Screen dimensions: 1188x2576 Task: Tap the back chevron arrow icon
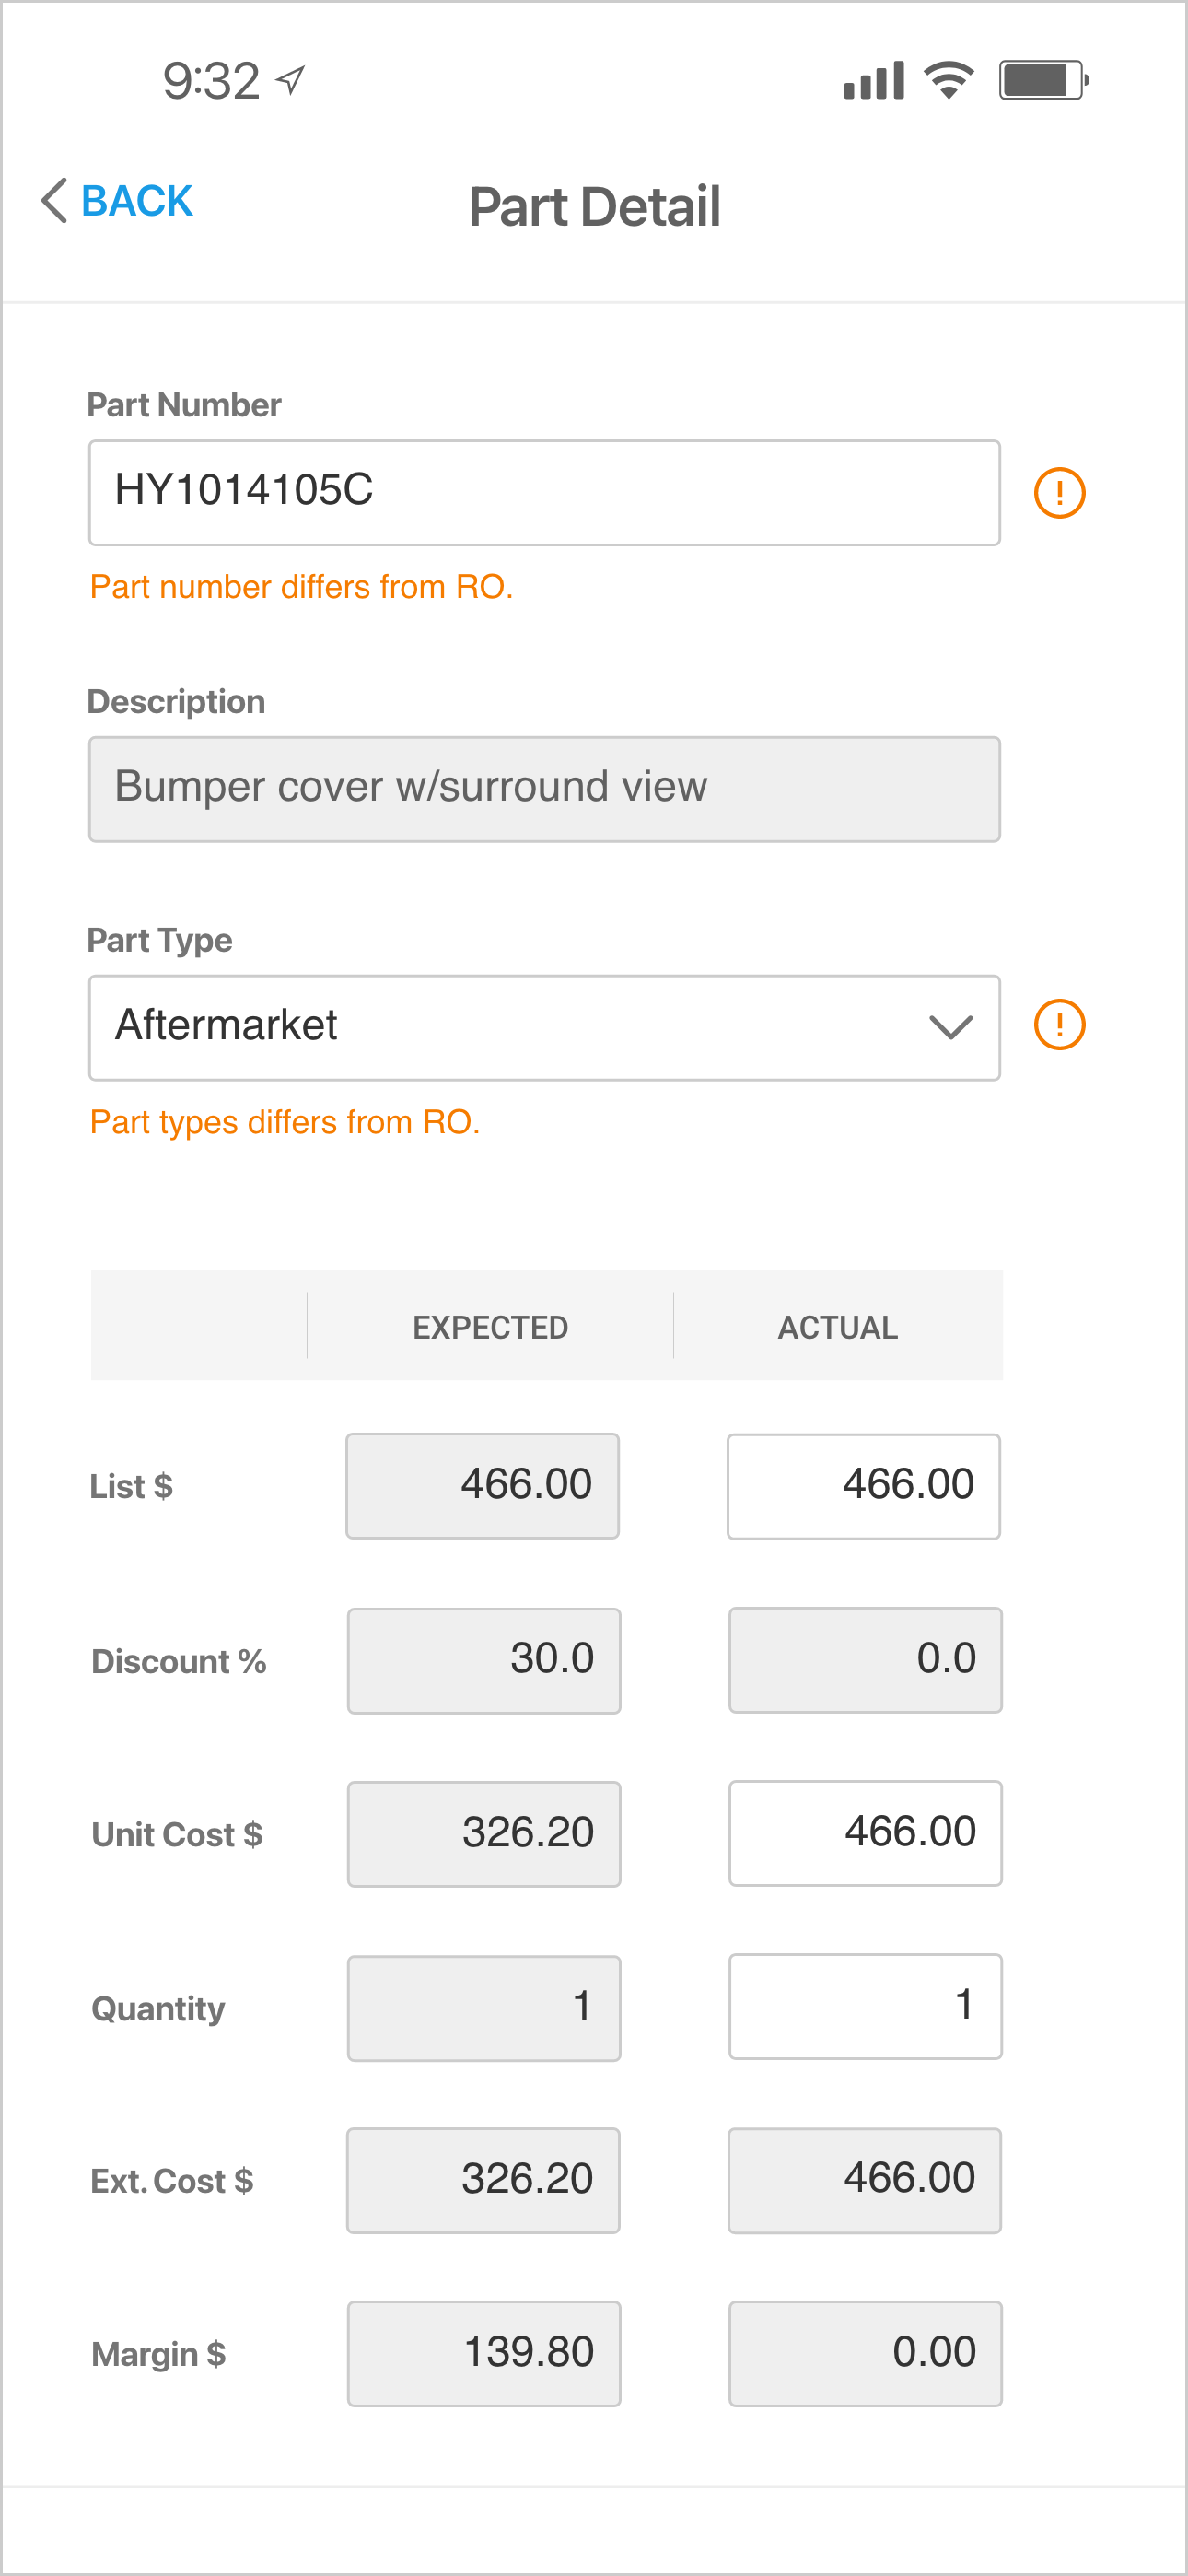(54, 201)
